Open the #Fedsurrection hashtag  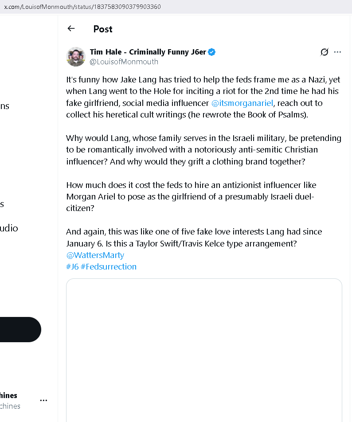pyautogui.click(x=109, y=267)
